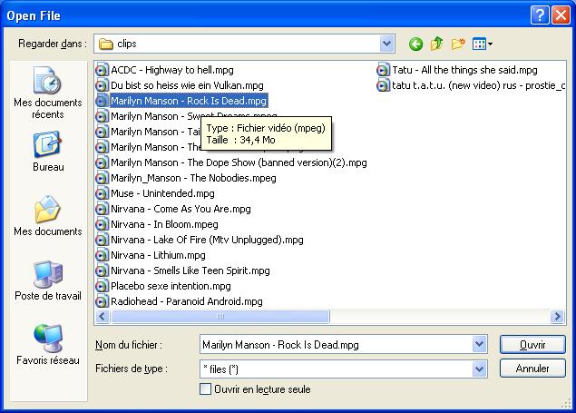Click icon of Tatu - All the things she said

click(383, 70)
